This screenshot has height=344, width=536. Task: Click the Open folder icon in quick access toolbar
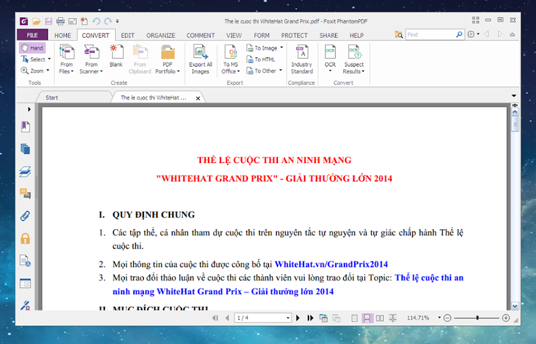[36, 21]
